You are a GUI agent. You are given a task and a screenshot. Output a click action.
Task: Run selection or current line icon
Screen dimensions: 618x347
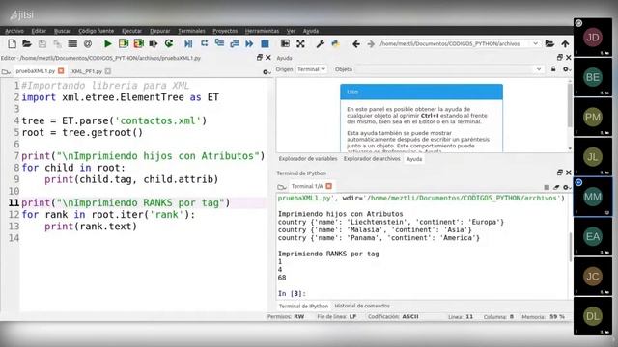154,43
